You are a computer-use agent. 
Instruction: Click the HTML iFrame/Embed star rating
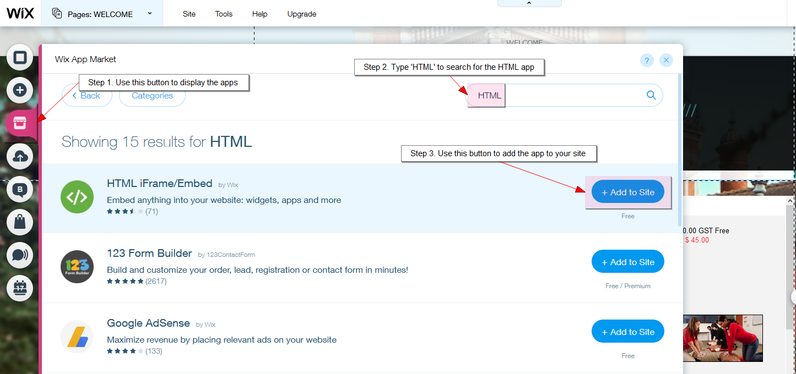[126, 211]
